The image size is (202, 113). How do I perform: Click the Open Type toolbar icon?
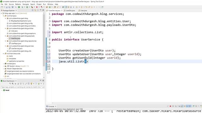pos(55,7)
